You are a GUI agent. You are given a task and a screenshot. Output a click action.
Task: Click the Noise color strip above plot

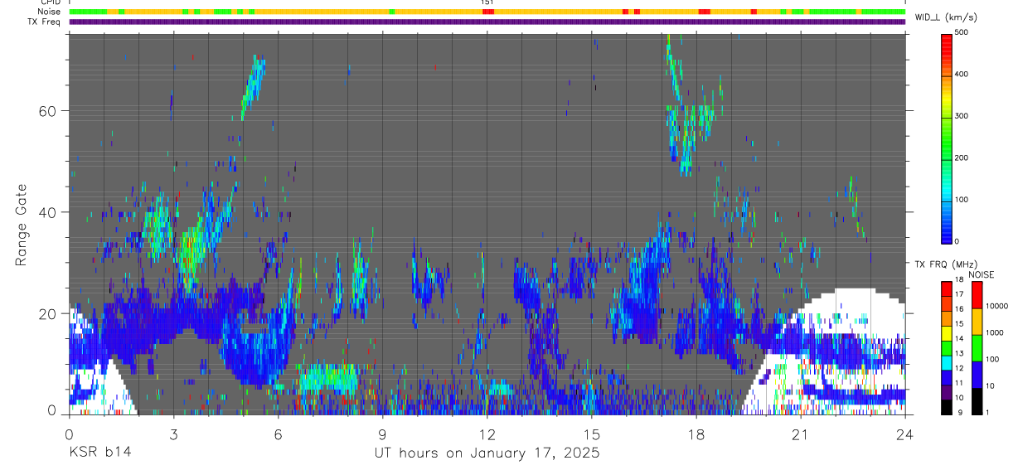pyautogui.click(x=487, y=12)
